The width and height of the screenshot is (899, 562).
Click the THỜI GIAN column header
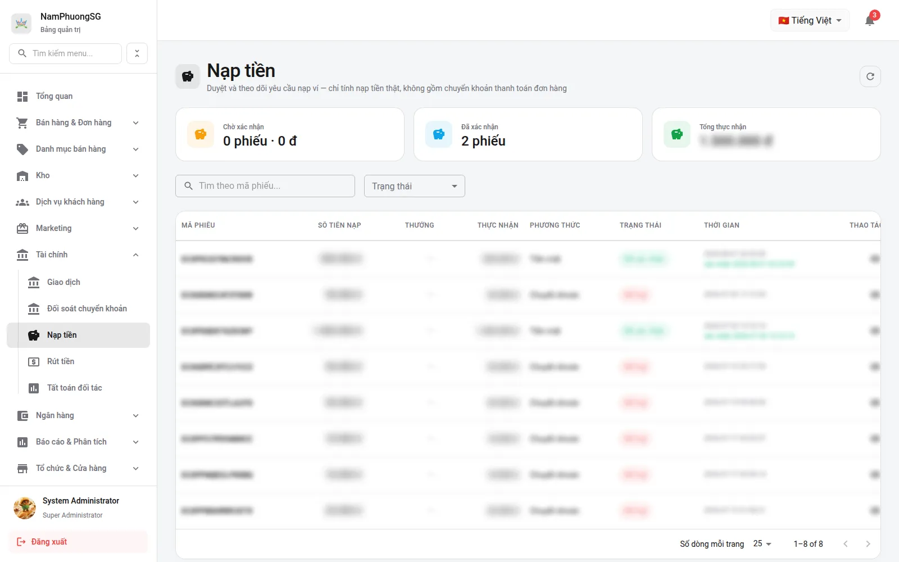click(x=721, y=225)
